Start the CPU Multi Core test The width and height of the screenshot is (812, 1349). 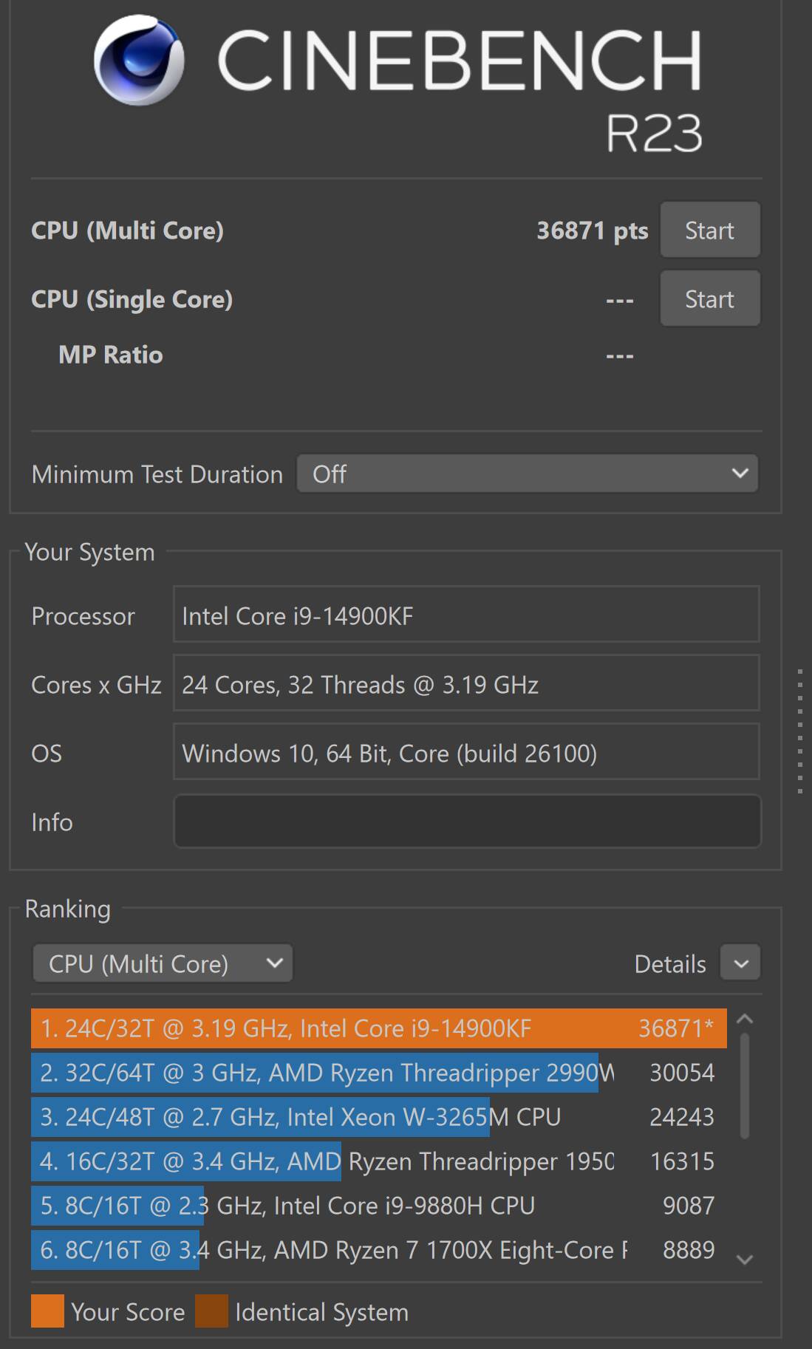(x=709, y=230)
